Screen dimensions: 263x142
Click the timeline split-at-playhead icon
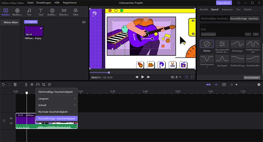point(216,85)
